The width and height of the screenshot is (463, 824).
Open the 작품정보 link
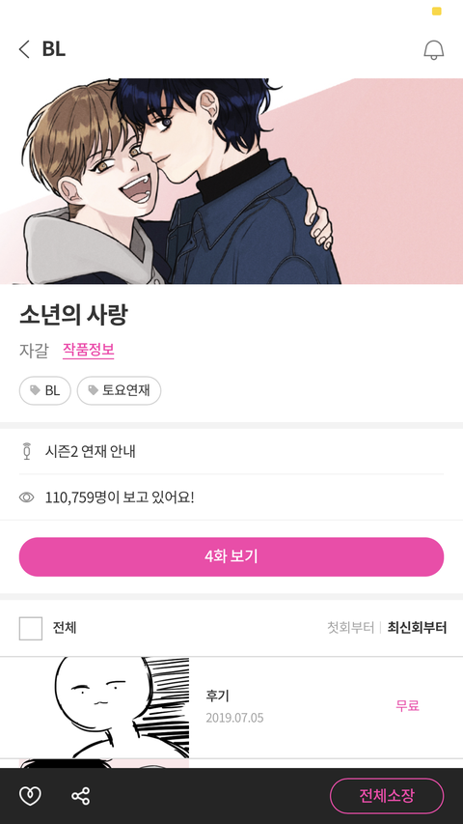tap(88, 350)
